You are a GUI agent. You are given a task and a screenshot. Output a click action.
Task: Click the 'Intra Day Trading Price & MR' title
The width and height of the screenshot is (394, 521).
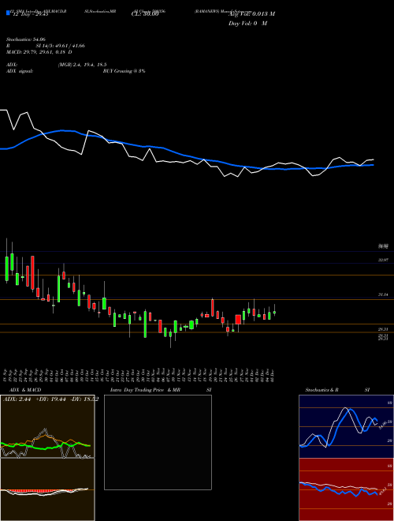pos(145,390)
